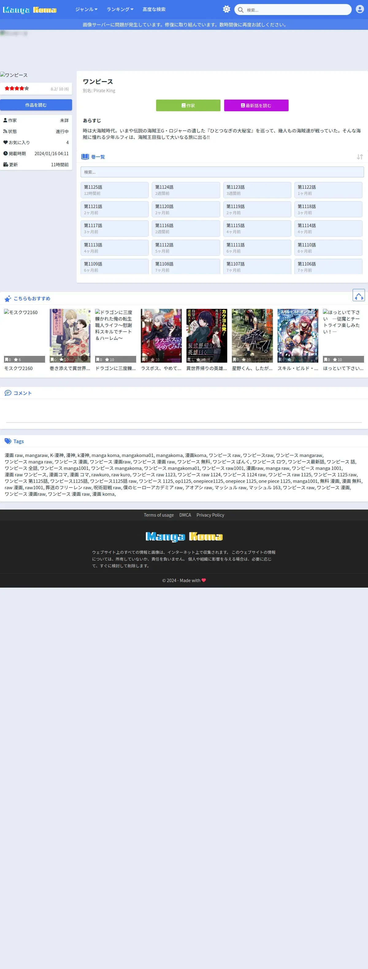This screenshot has height=969, width=368.
Task: Click the purple 最新話を読む button
Action: click(x=256, y=105)
